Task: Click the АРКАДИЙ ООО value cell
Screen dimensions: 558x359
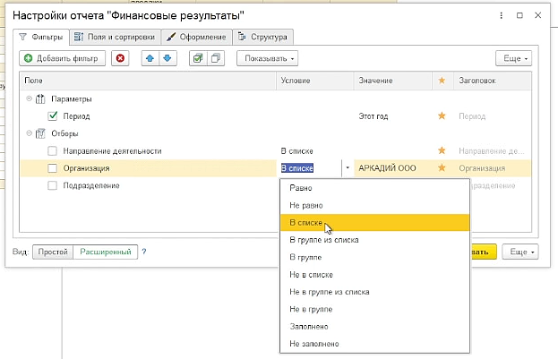Action: coord(393,168)
